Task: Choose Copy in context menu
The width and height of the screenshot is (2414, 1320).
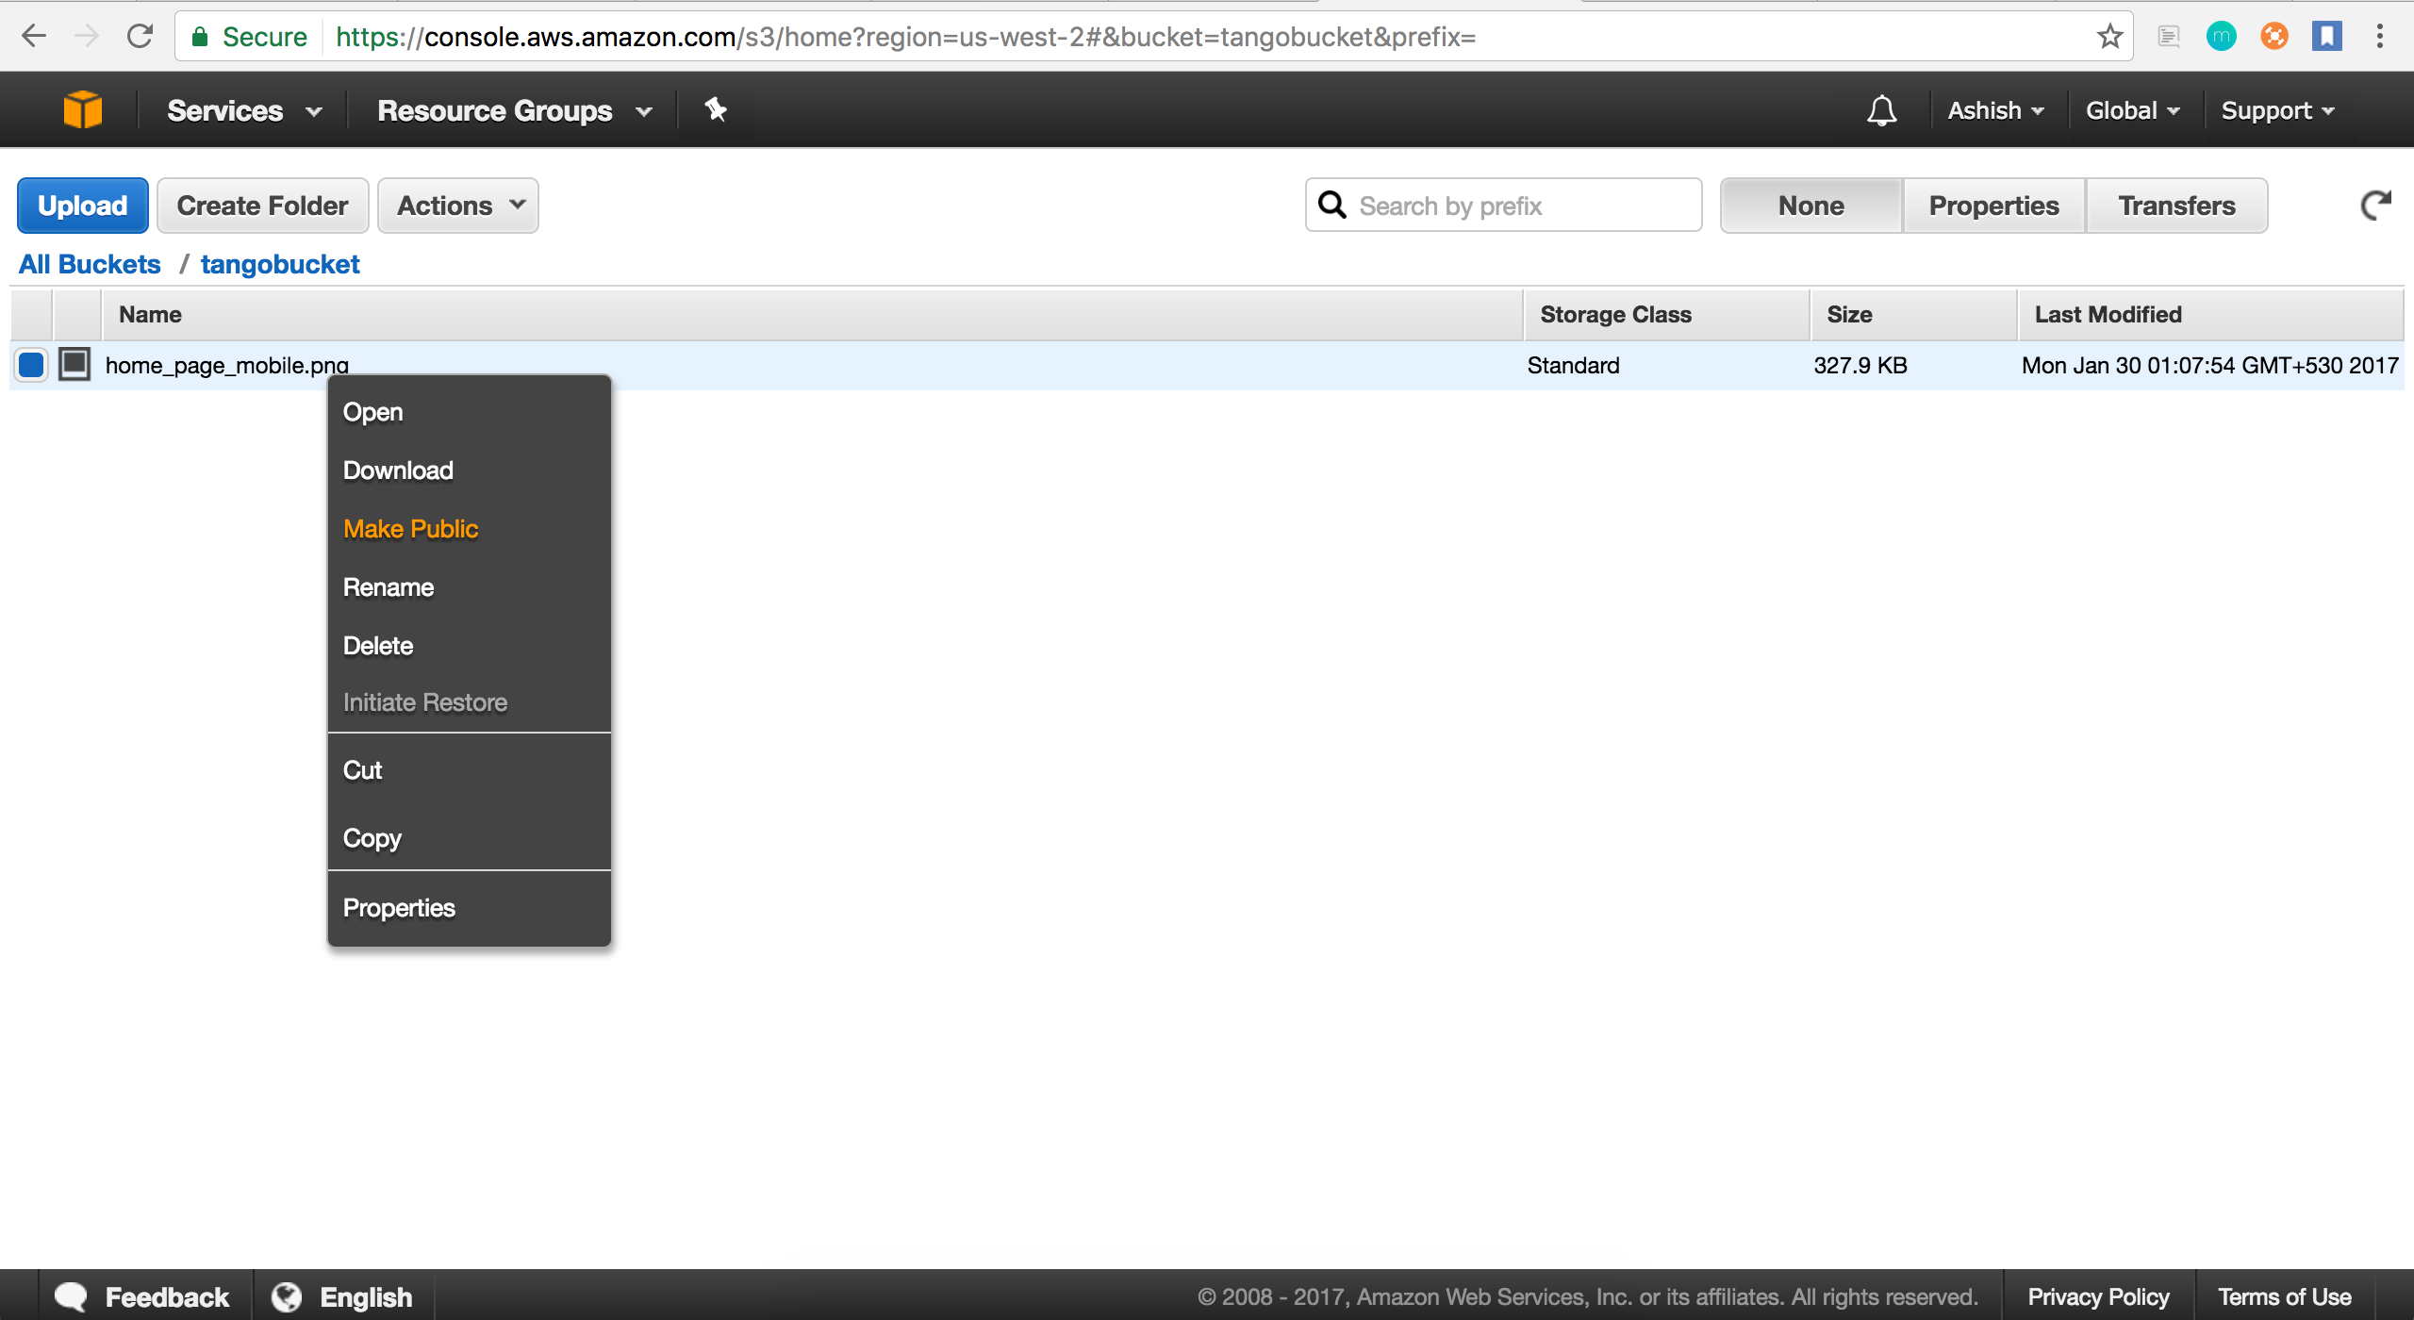Action: pyautogui.click(x=469, y=838)
